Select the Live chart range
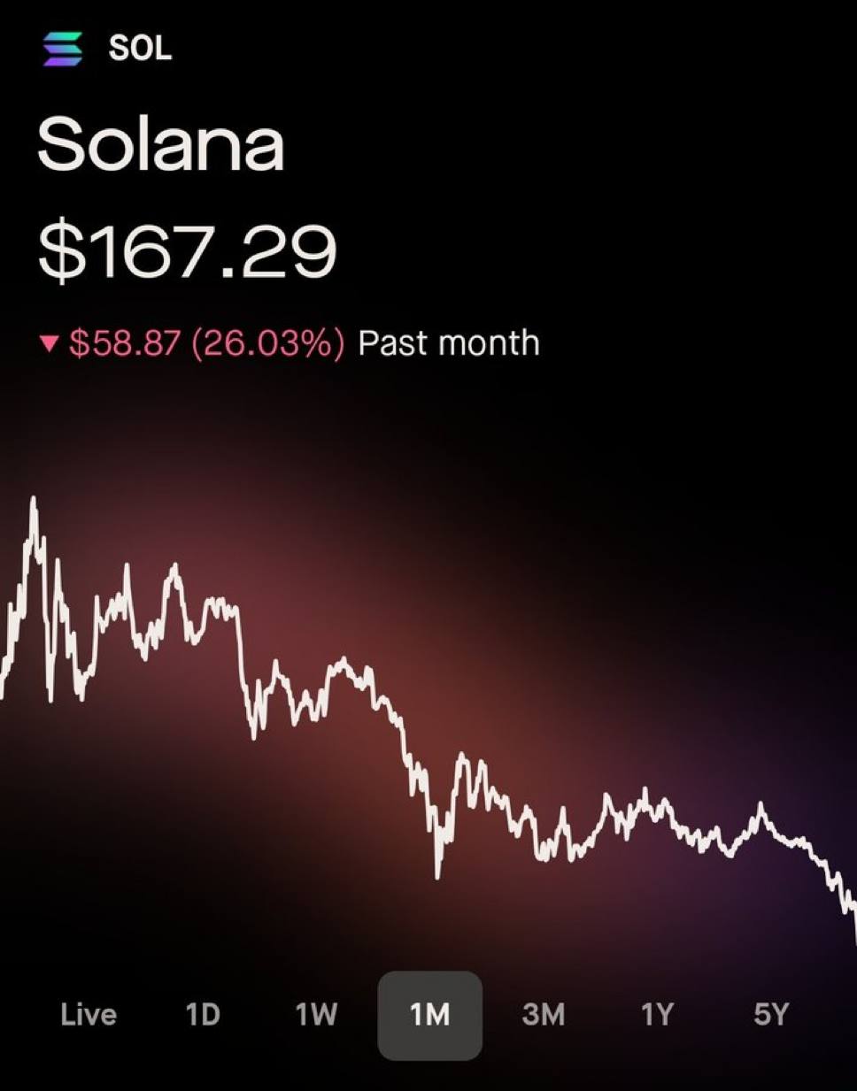This screenshot has height=1091, width=857. (89, 1014)
